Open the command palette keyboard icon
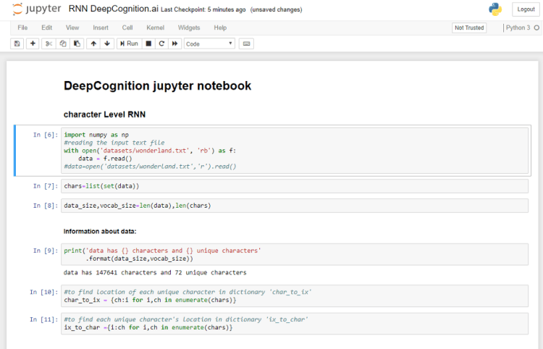 pos(246,43)
